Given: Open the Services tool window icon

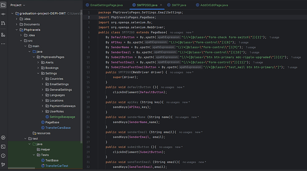Looking at the screenshot, I should pos(3,137).
